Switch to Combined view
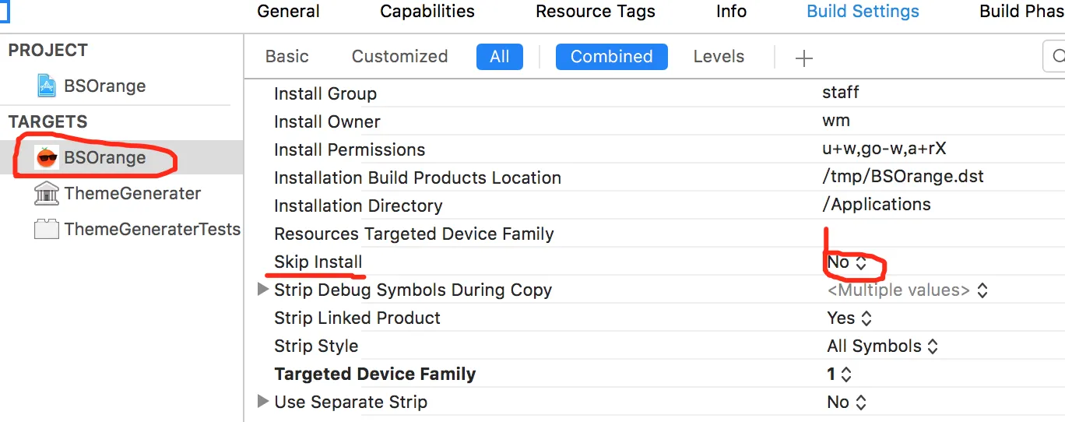 coord(612,57)
